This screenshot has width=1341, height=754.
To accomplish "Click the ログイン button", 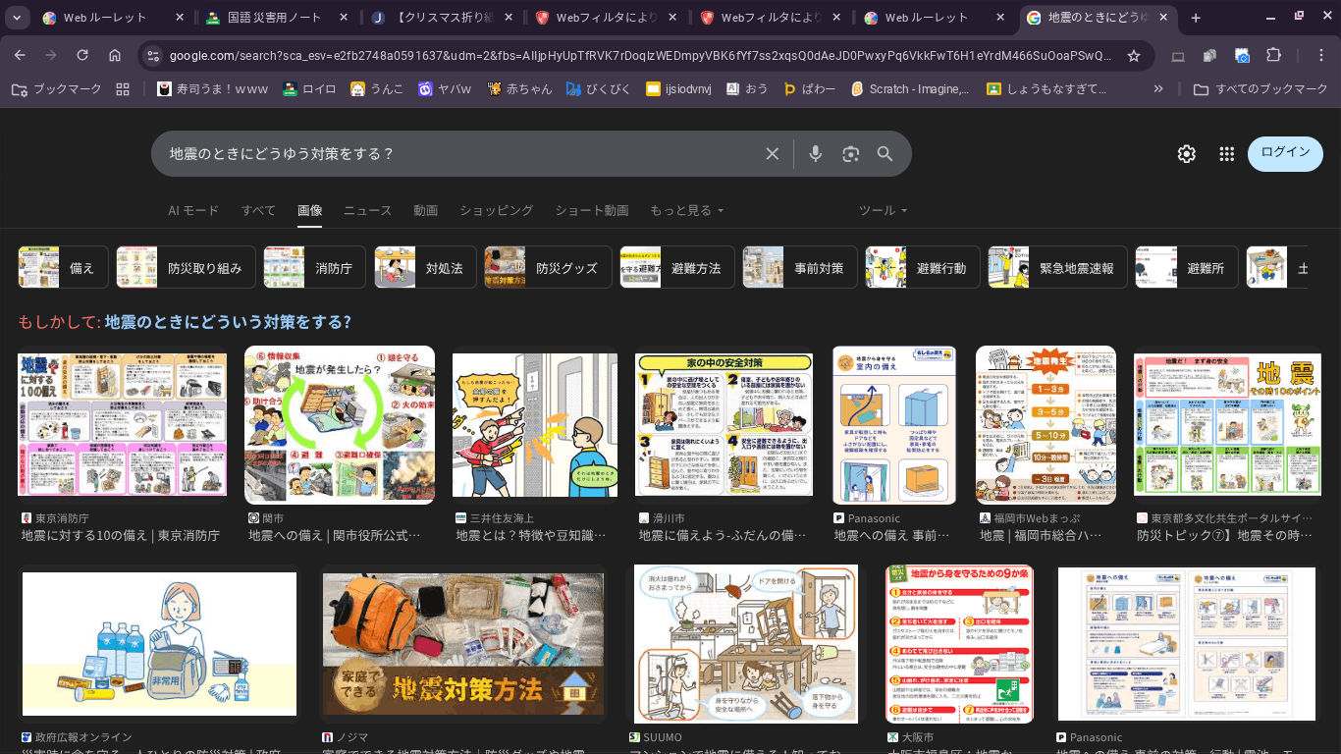I will coord(1285,153).
